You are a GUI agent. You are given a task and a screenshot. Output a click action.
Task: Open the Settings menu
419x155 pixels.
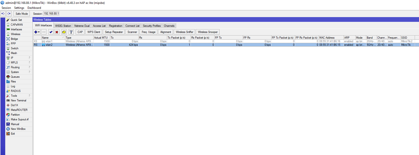(x=19, y=8)
